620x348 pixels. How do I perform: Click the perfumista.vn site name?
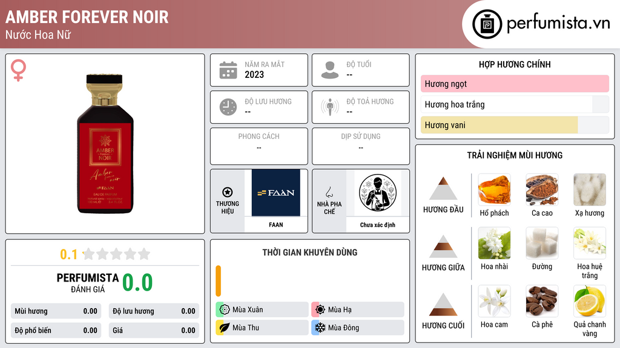point(558,23)
